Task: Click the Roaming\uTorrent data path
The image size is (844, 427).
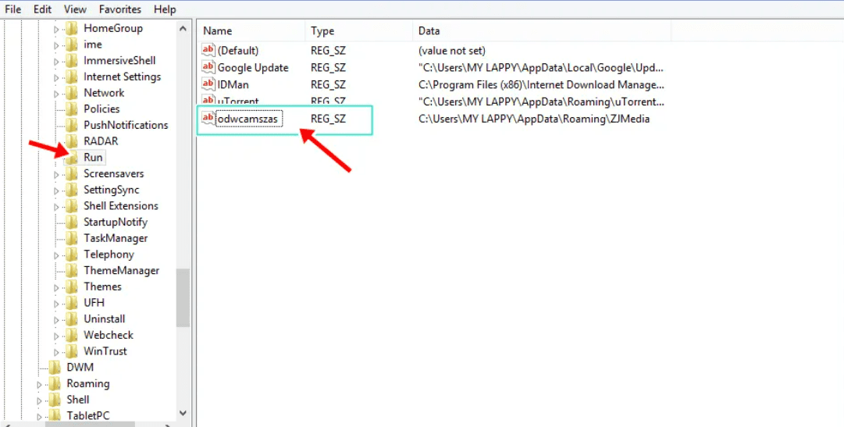Action: pos(541,101)
